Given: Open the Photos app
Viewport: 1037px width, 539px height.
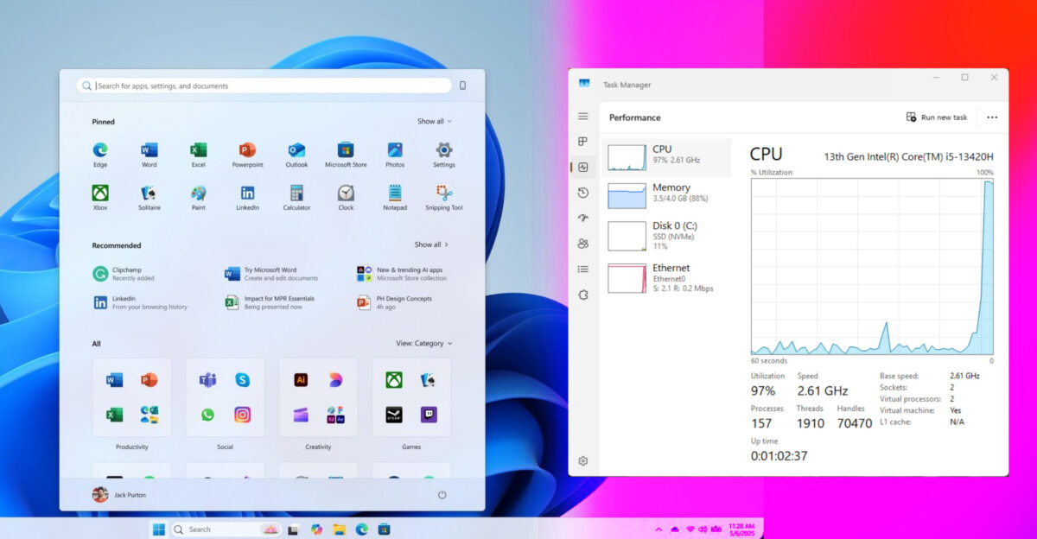Looking at the screenshot, I should 395,155.
